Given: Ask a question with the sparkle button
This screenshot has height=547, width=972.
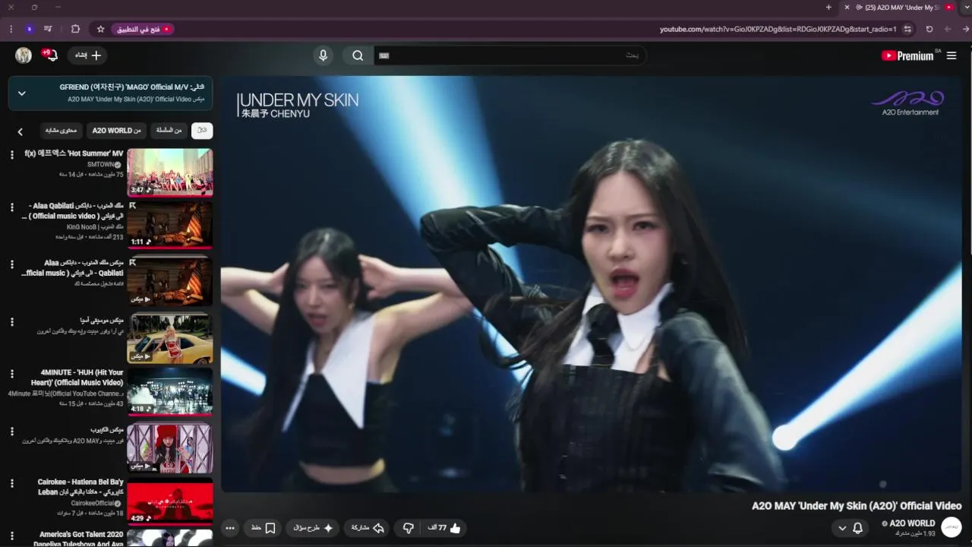Looking at the screenshot, I should point(313,528).
